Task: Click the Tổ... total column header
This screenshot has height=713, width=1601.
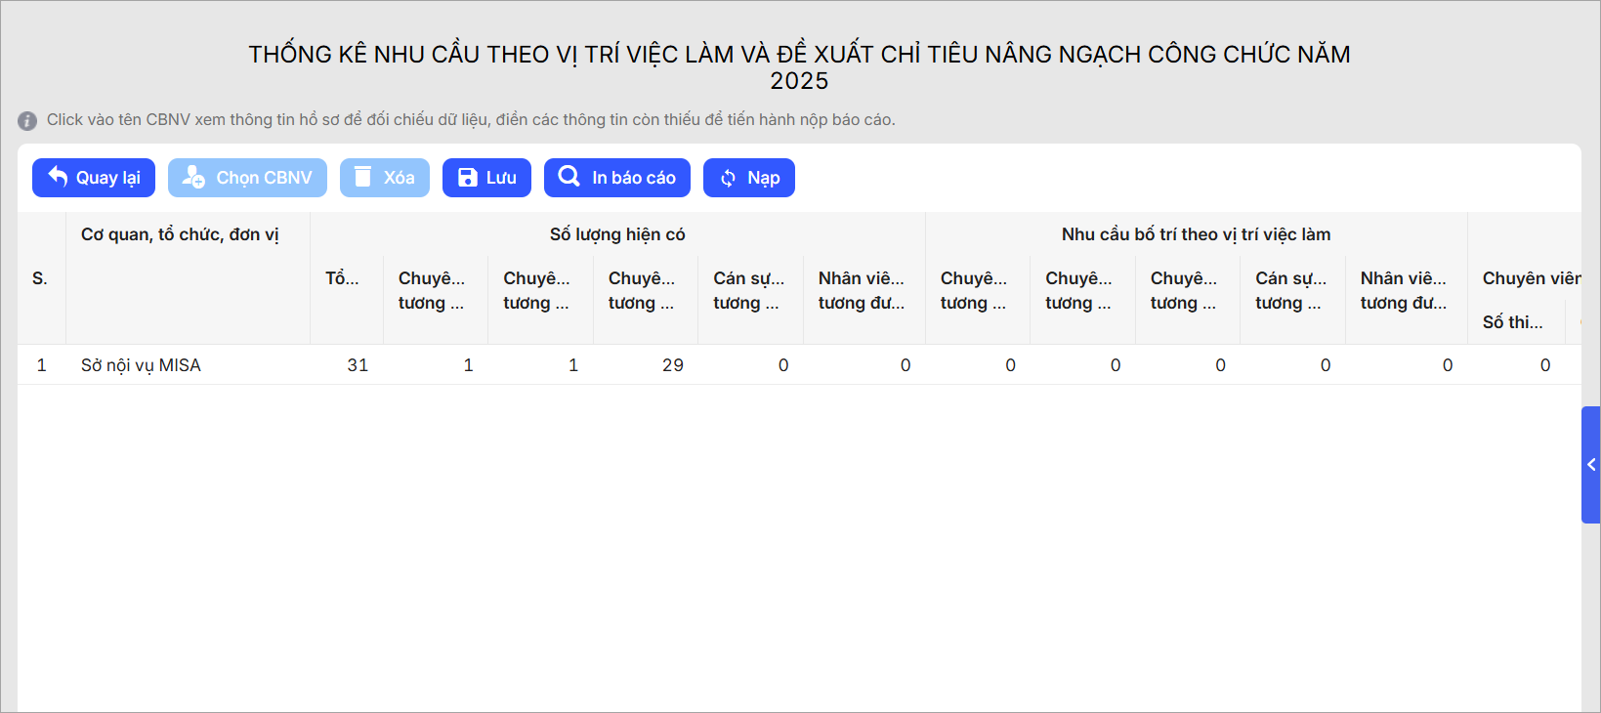Action: click(342, 278)
